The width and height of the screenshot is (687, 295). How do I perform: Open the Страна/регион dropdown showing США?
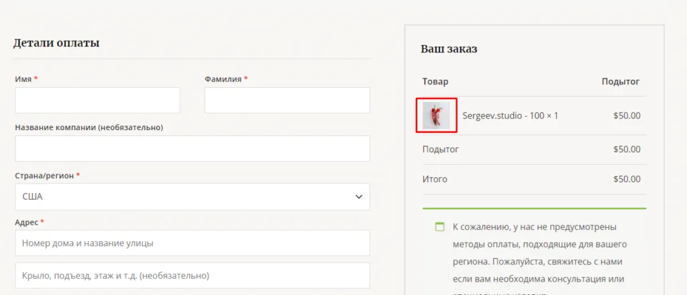tap(193, 196)
